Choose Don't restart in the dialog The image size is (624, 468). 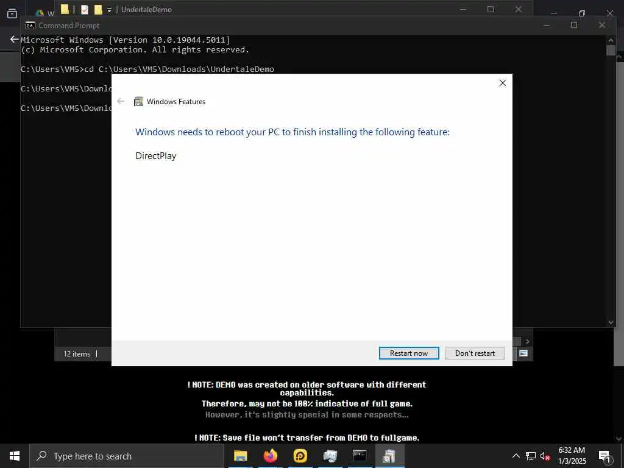[475, 353]
